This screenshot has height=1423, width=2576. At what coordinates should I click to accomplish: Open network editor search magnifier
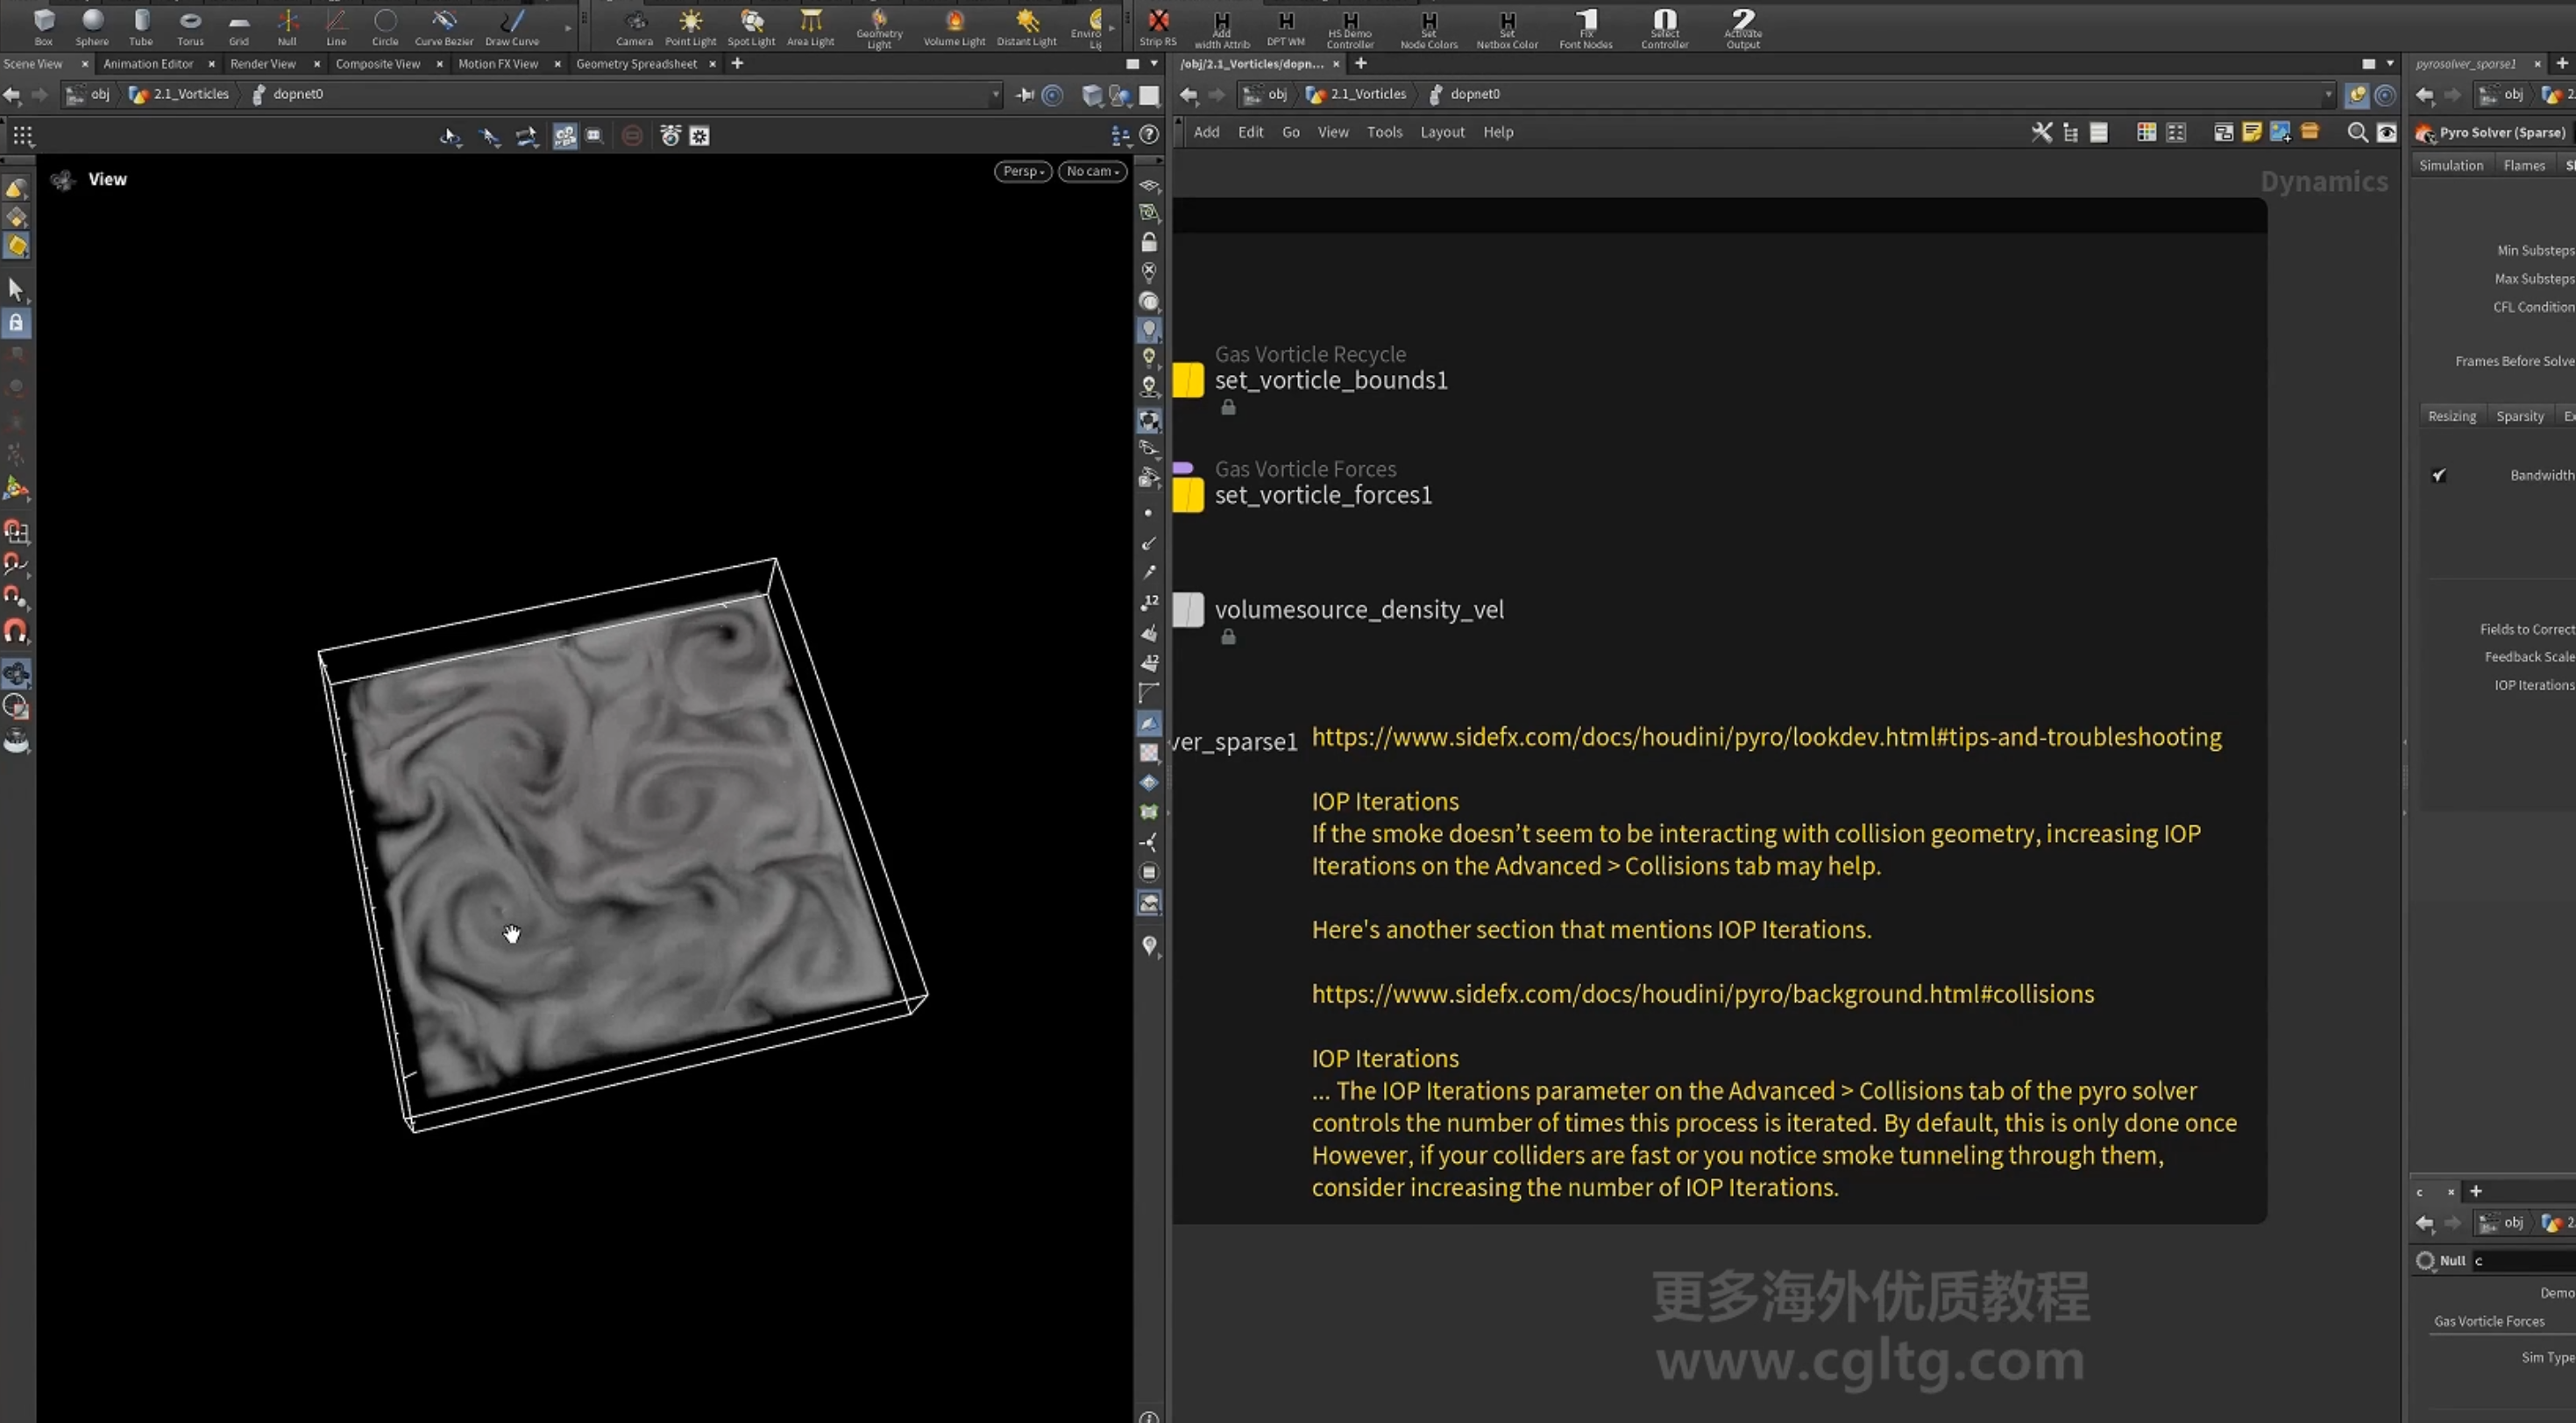[x=2357, y=132]
